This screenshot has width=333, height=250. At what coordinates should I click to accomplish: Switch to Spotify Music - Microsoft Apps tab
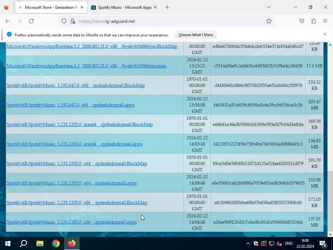point(125,7)
